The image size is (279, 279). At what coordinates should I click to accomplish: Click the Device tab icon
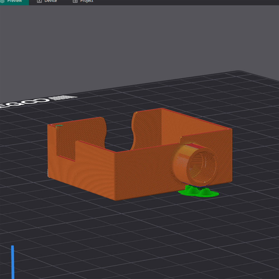point(39,1)
